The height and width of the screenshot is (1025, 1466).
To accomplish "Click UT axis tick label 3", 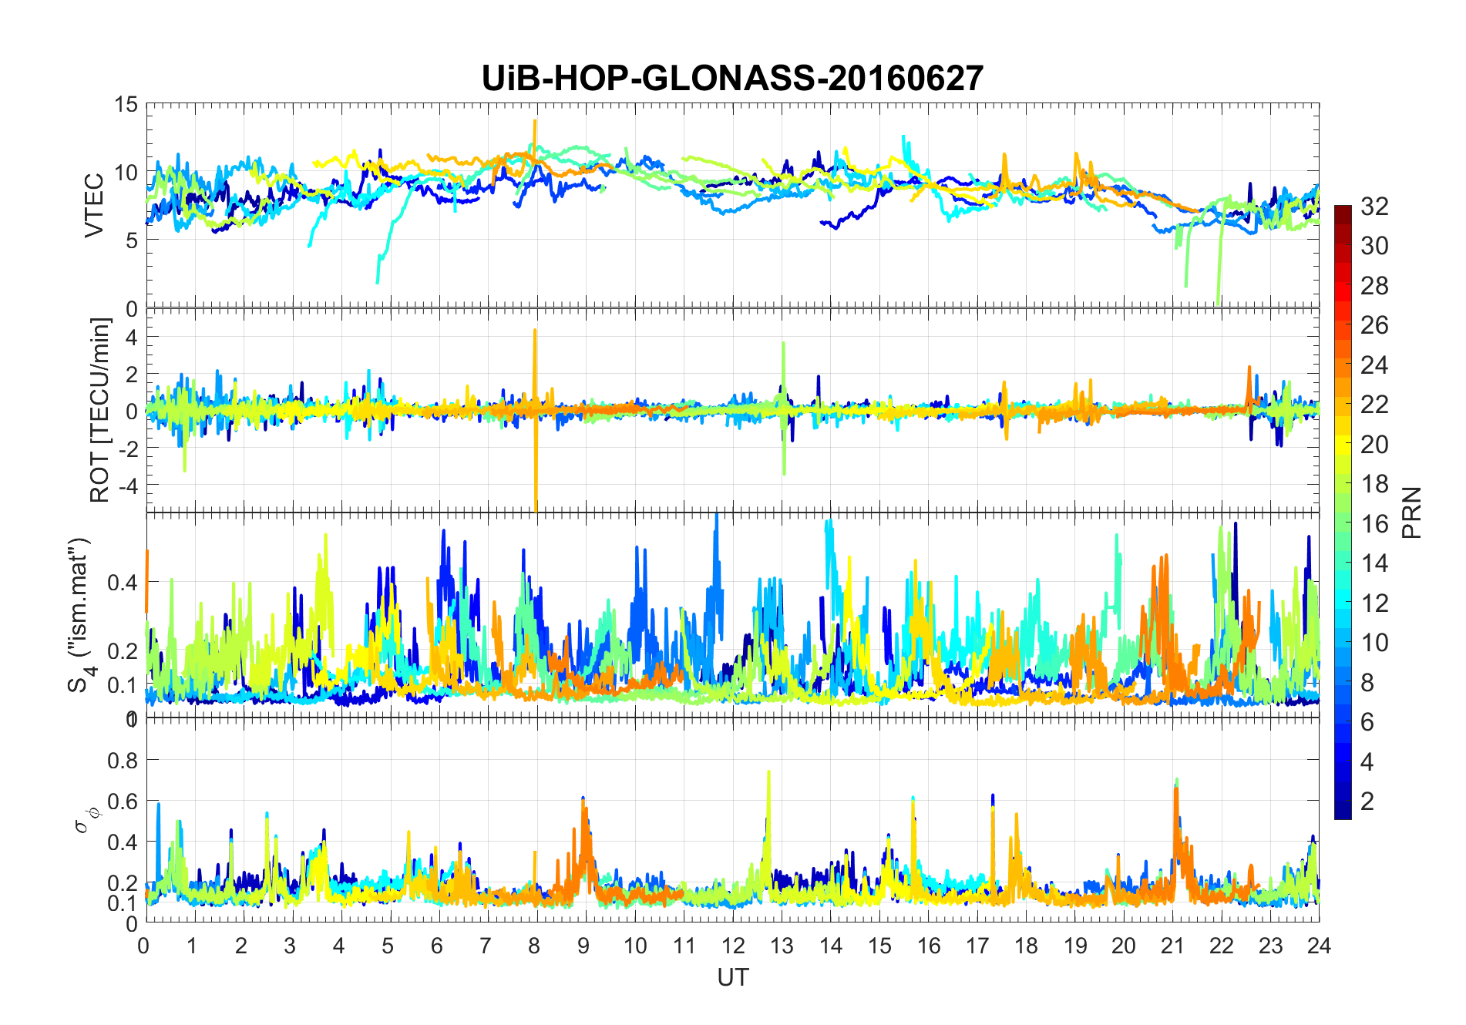I will coord(290,946).
